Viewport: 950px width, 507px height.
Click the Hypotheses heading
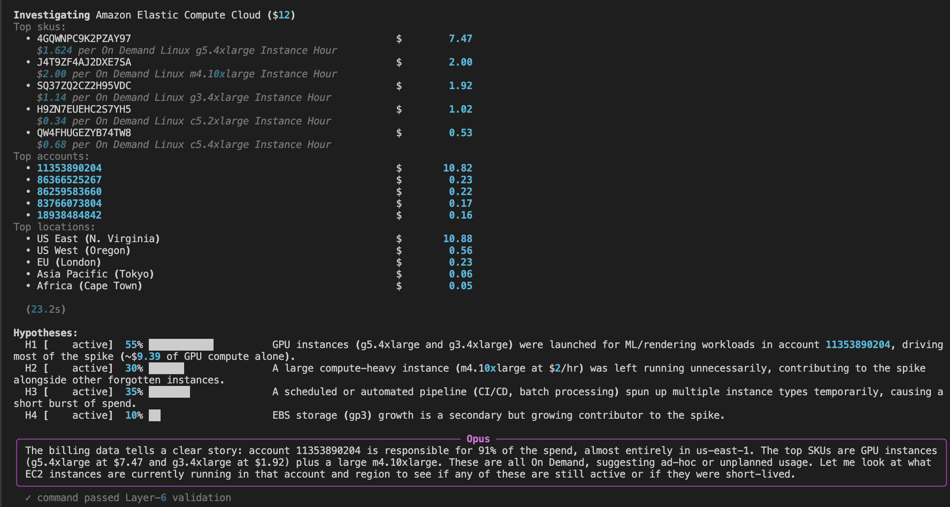point(45,333)
